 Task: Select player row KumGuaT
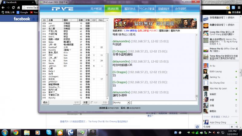74,47
